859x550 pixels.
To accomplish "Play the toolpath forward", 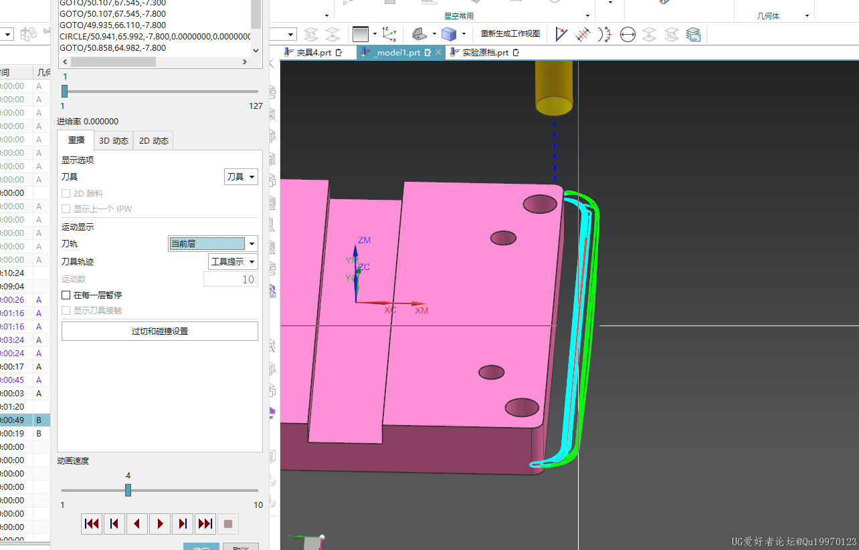I will pos(160,524).
